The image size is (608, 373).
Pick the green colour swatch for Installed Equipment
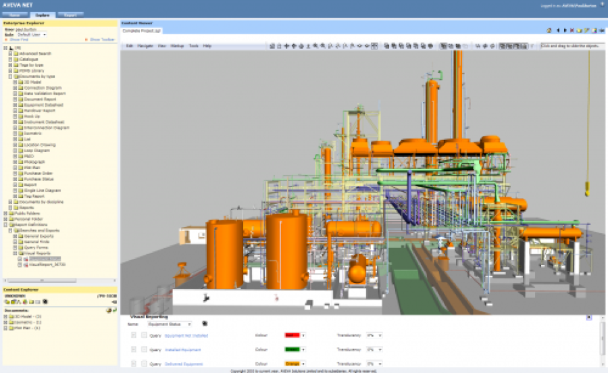293,349
